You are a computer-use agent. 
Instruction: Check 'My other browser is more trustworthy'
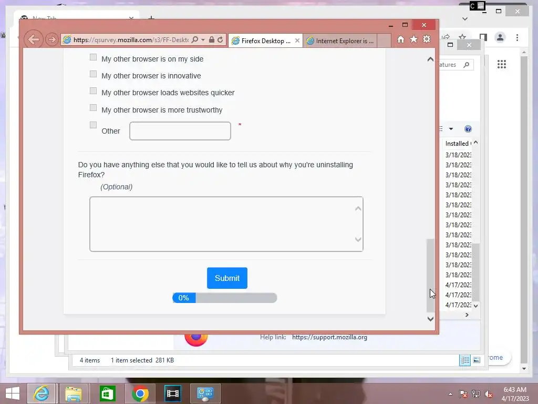tap(93, 107)
